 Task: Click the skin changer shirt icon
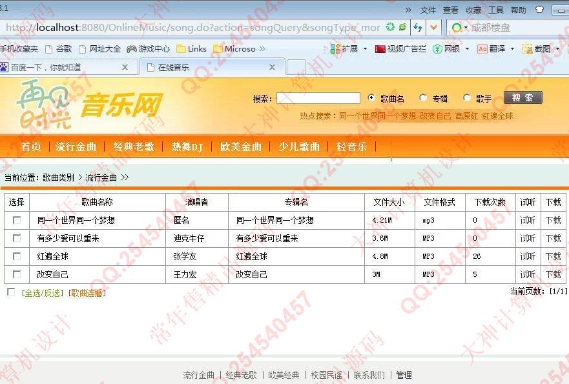[539, 10]
